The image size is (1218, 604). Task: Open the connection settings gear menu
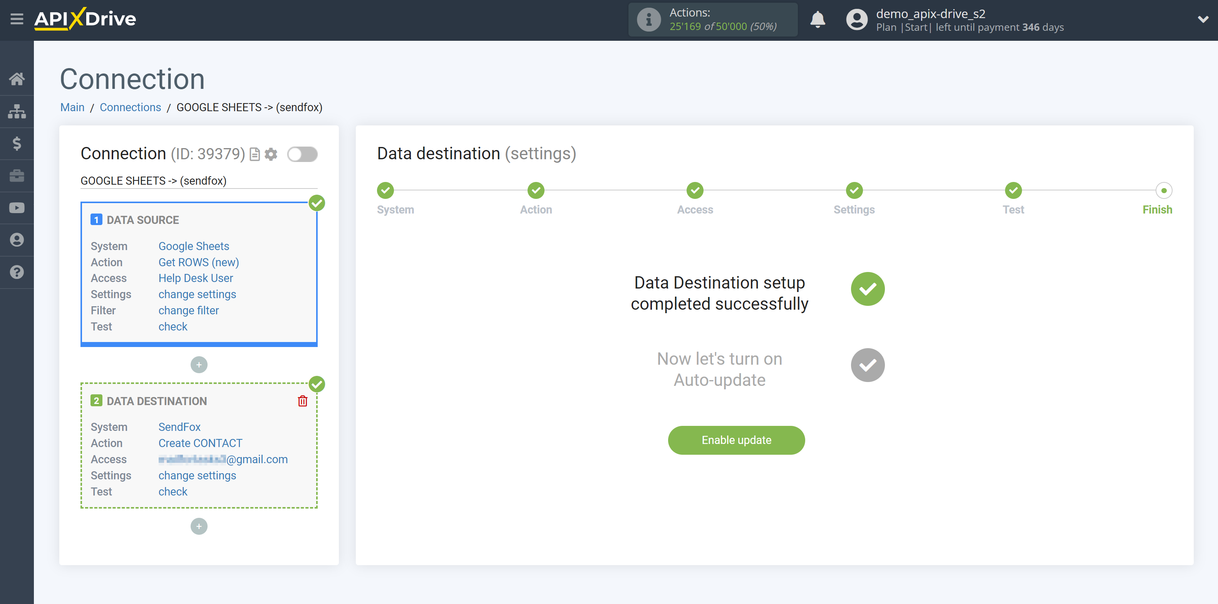272,155
